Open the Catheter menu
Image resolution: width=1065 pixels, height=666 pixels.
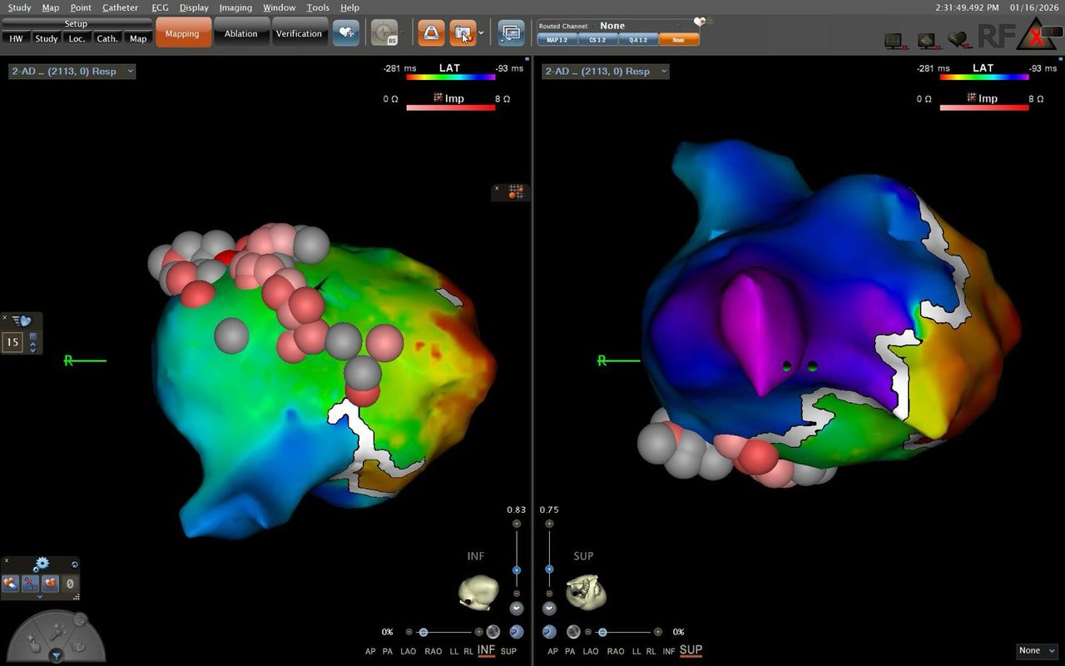pos(120,7)
